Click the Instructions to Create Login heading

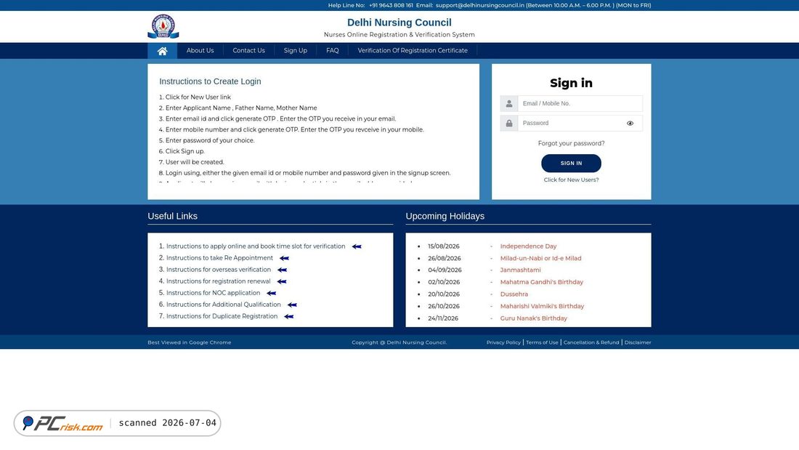click(210, 81)
